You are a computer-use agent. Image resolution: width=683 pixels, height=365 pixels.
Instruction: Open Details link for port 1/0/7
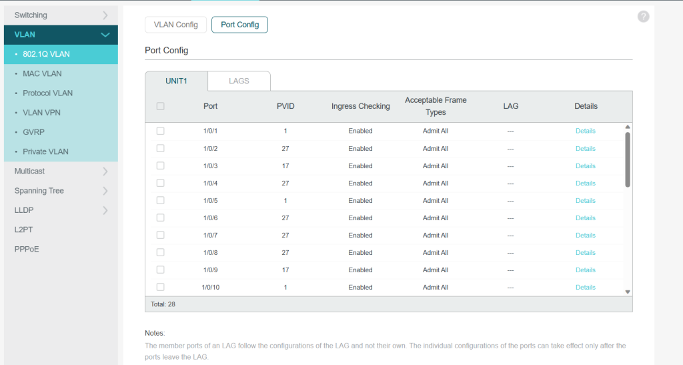tap(586, 235)
